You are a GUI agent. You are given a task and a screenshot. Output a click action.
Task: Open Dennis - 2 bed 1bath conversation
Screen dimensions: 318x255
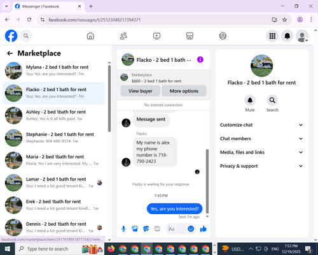point(53,228)
